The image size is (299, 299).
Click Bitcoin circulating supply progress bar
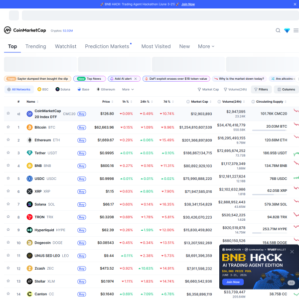tap(270, 130)
